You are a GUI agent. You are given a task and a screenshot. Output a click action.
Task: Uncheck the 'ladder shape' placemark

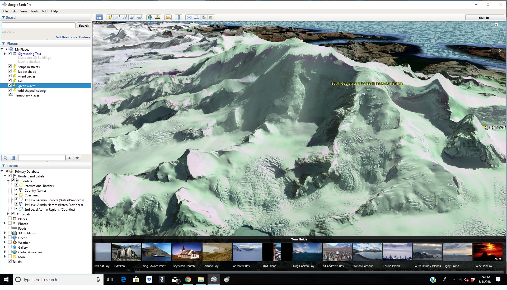tap(10, 71)
